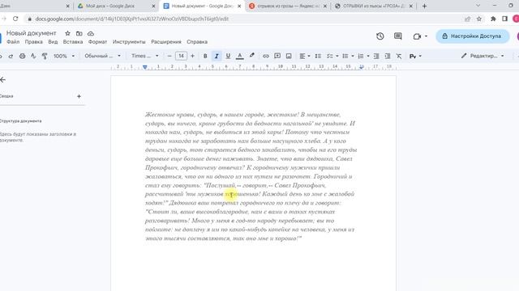Open a new browser tab
The height and width of the screenshot is (291, 519).
point(424,6)
